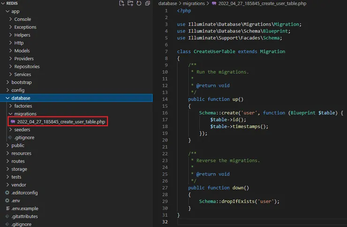
Task: Expand the Http folder
Action: click(19, 43)
